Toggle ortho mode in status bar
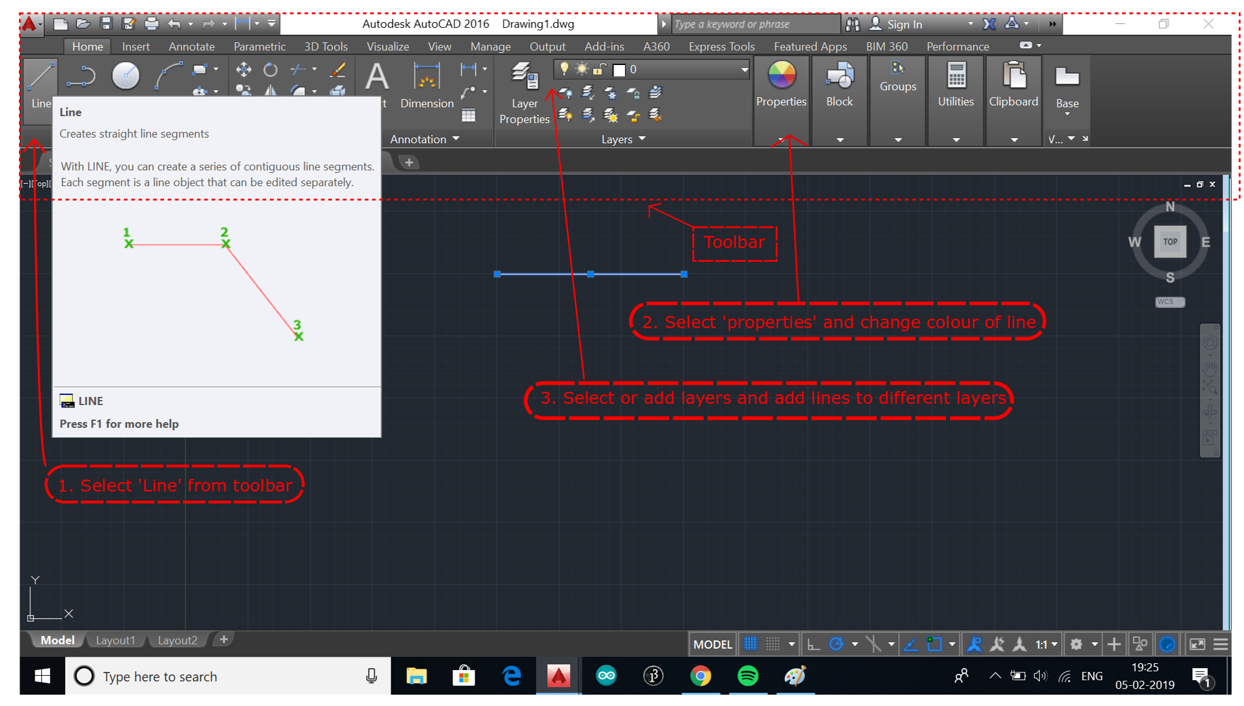 point(814,644)
